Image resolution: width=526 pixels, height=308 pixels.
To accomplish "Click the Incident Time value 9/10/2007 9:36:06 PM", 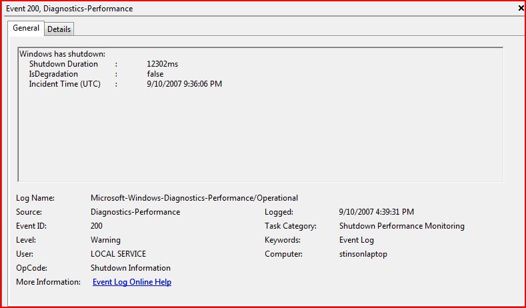I will coord(184,84).
